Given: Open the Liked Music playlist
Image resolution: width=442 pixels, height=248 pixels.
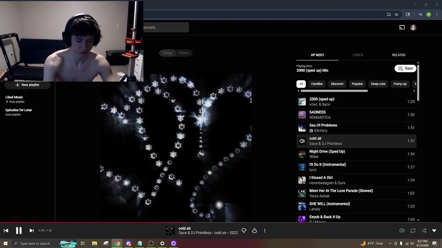Looking at the screenshot, I should 27,100.
